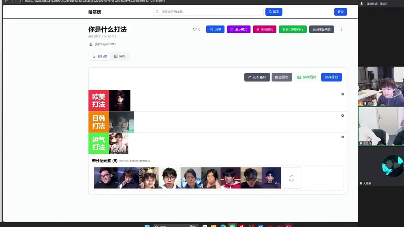Select the 排行图 ranking chart tab

coord(100,56)
